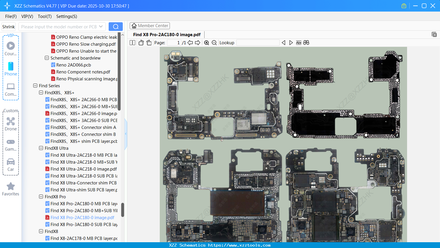440x248 pixels.
Task: Open the Settings(S) menu
Action: pos(66,16)
